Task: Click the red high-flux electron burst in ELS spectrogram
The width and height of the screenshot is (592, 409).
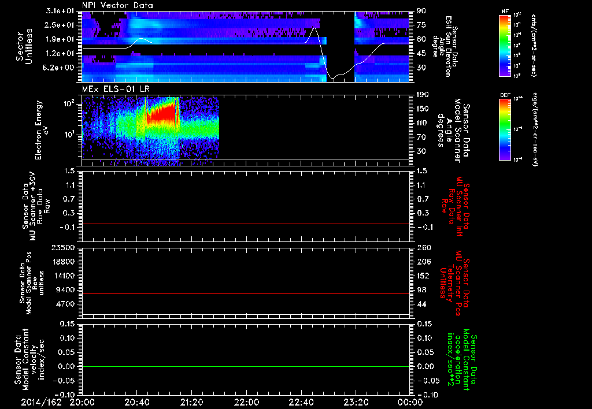Action: point(162,115)
